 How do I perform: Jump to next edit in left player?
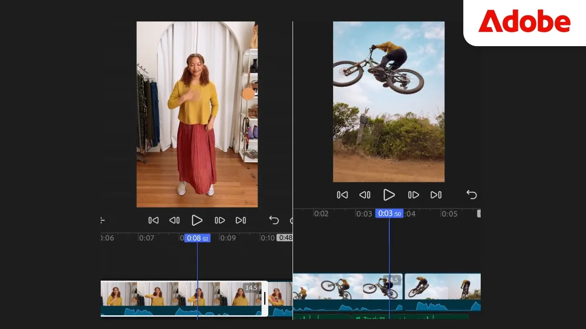coord(241,220)
